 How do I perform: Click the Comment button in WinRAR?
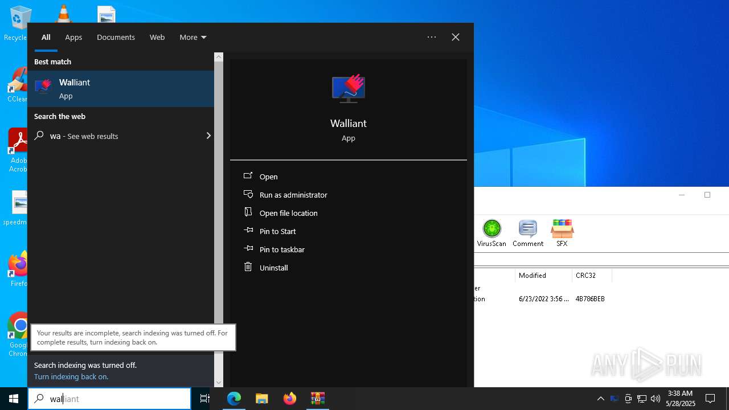pyautogui.click(x=528, y=233)
